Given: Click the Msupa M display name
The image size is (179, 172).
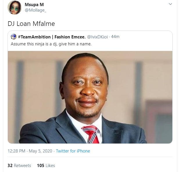Looking at the screenshot, I should tap(34, 4).
